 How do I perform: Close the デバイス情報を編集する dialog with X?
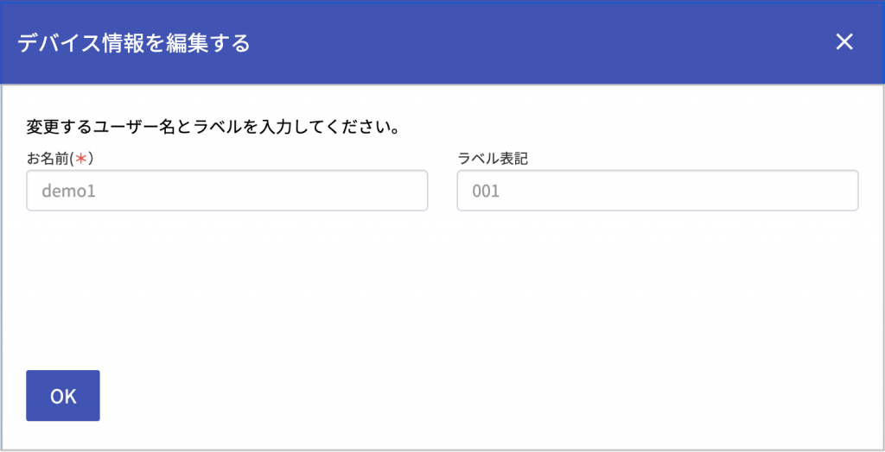pyautogui.click(x=844, y=41)
